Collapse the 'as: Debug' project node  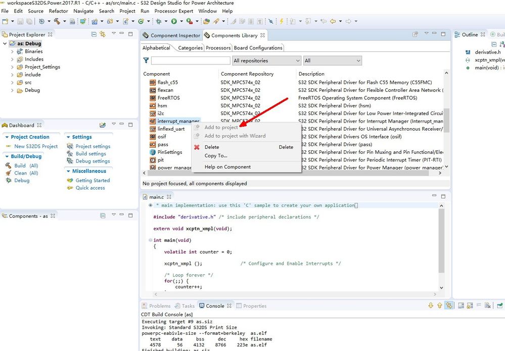5,43
